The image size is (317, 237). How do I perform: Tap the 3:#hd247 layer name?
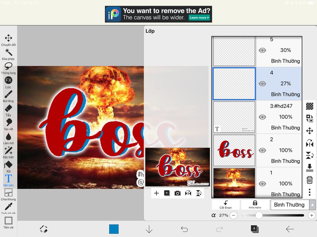(x=281, y=106)
